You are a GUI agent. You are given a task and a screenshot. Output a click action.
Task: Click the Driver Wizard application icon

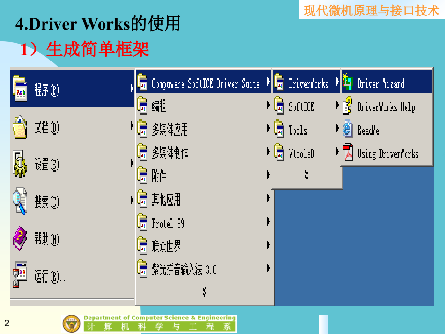click(x=348, y=82)
